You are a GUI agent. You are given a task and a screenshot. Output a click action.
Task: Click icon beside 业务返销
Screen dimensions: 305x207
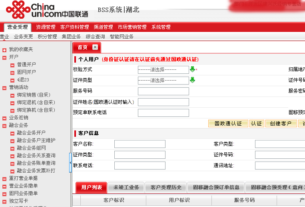click(x=4, y=118)
